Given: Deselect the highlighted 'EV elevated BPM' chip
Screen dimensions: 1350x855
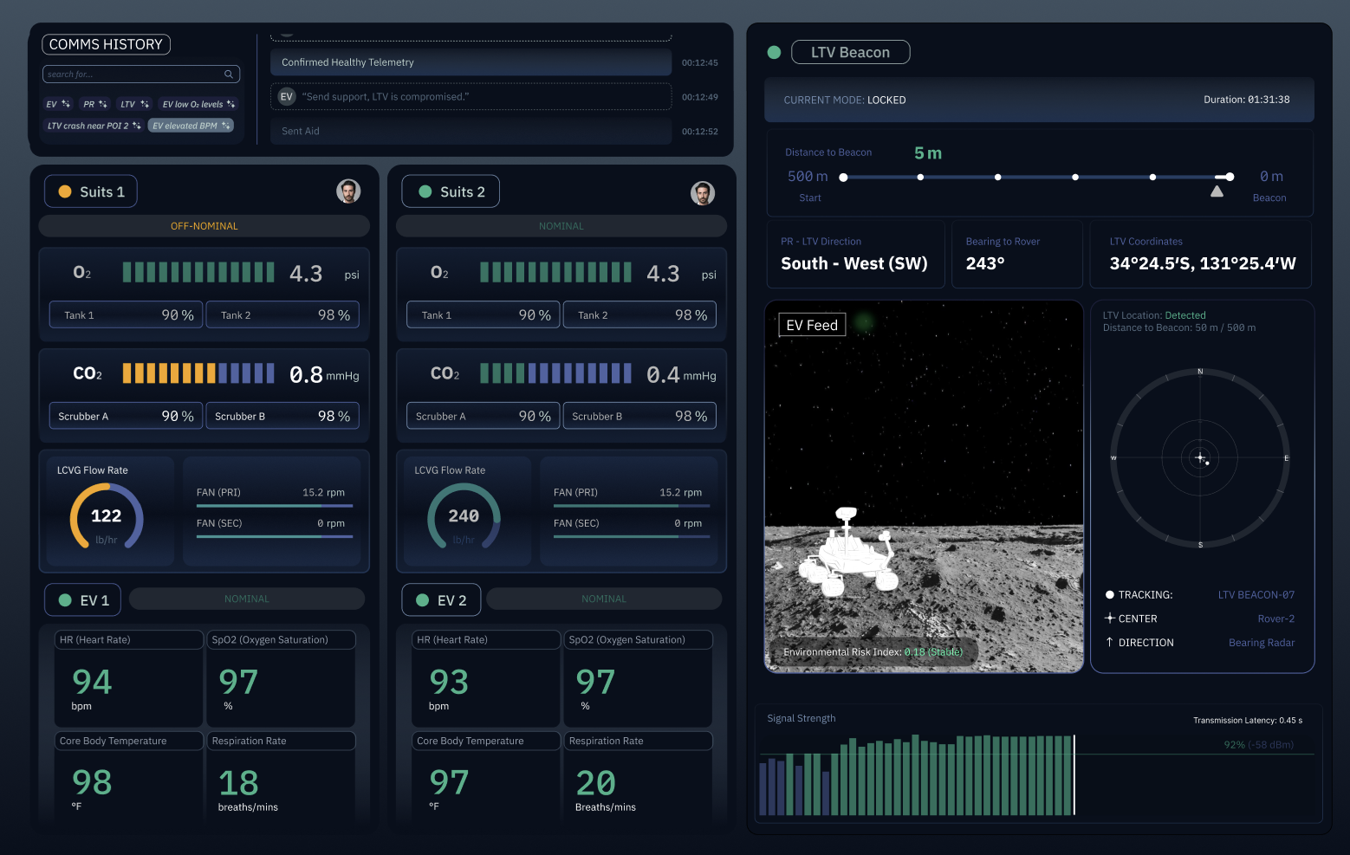Looking at the screenshot, I should (191, 126).
